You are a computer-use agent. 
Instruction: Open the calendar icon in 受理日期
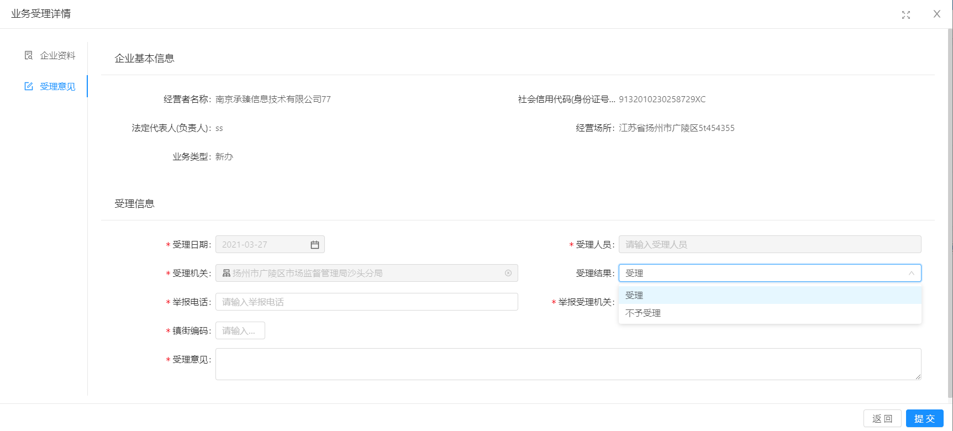[315, 245]
